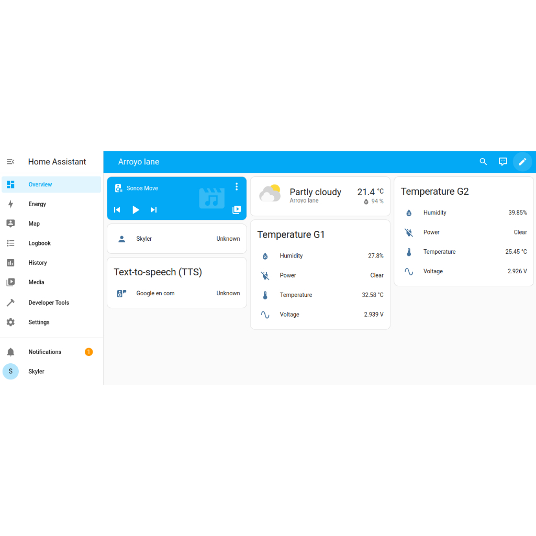Select the Media play icon in sidebar
The image size is (536, 536).
[10, 282]
